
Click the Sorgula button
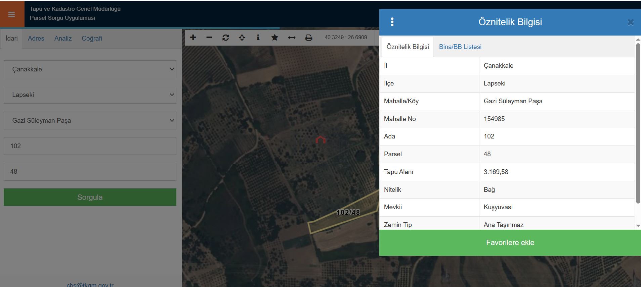click(90, 197)
